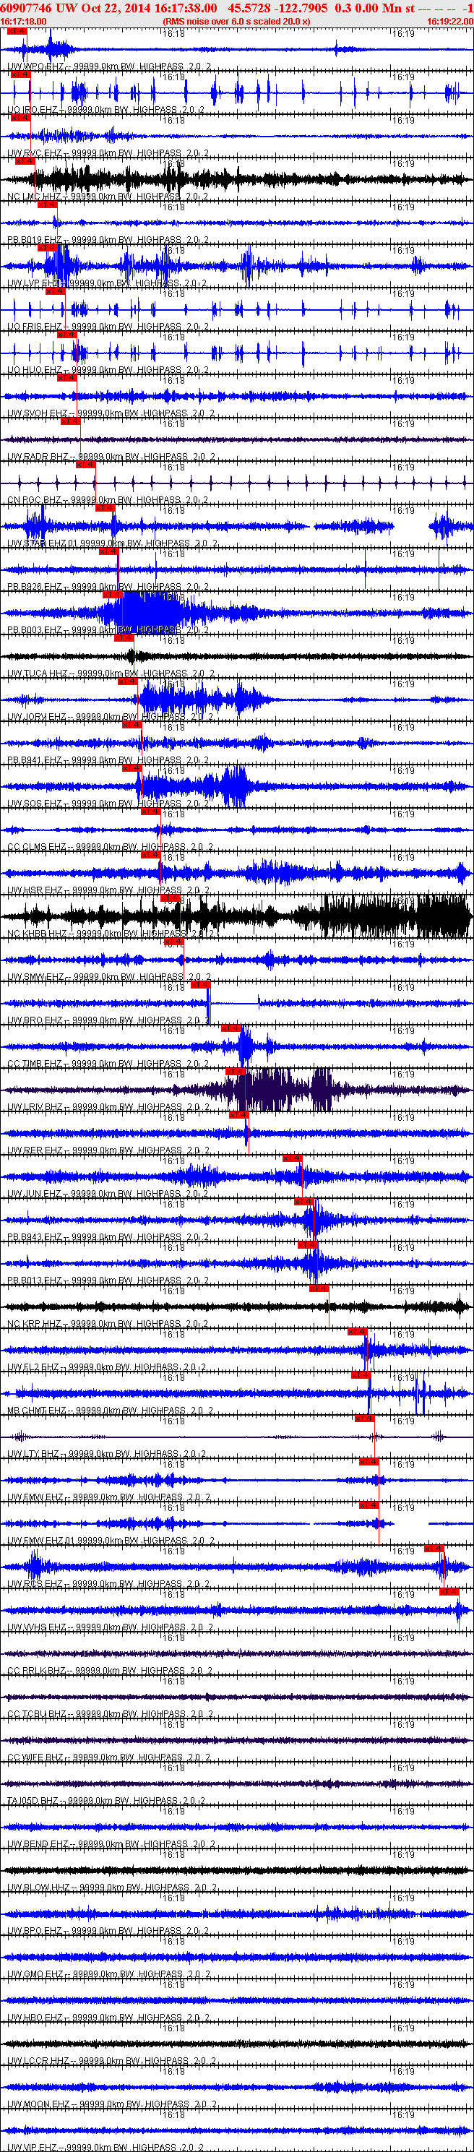Click the 'UW LVP EHZ' station label

pyautogui.click(x=34, y=283)
